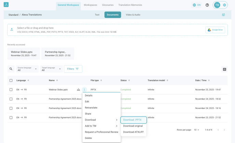The image size is (235, 143).
Task: Open the column layout table icon
Action: click(224, 69)
